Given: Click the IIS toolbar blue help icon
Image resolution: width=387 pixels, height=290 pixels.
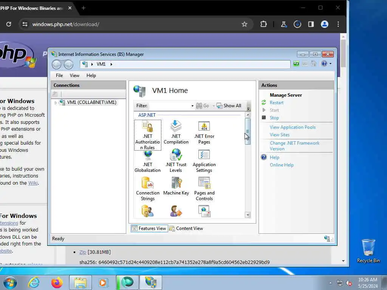Looking at the screenshot, I should 324,64.
